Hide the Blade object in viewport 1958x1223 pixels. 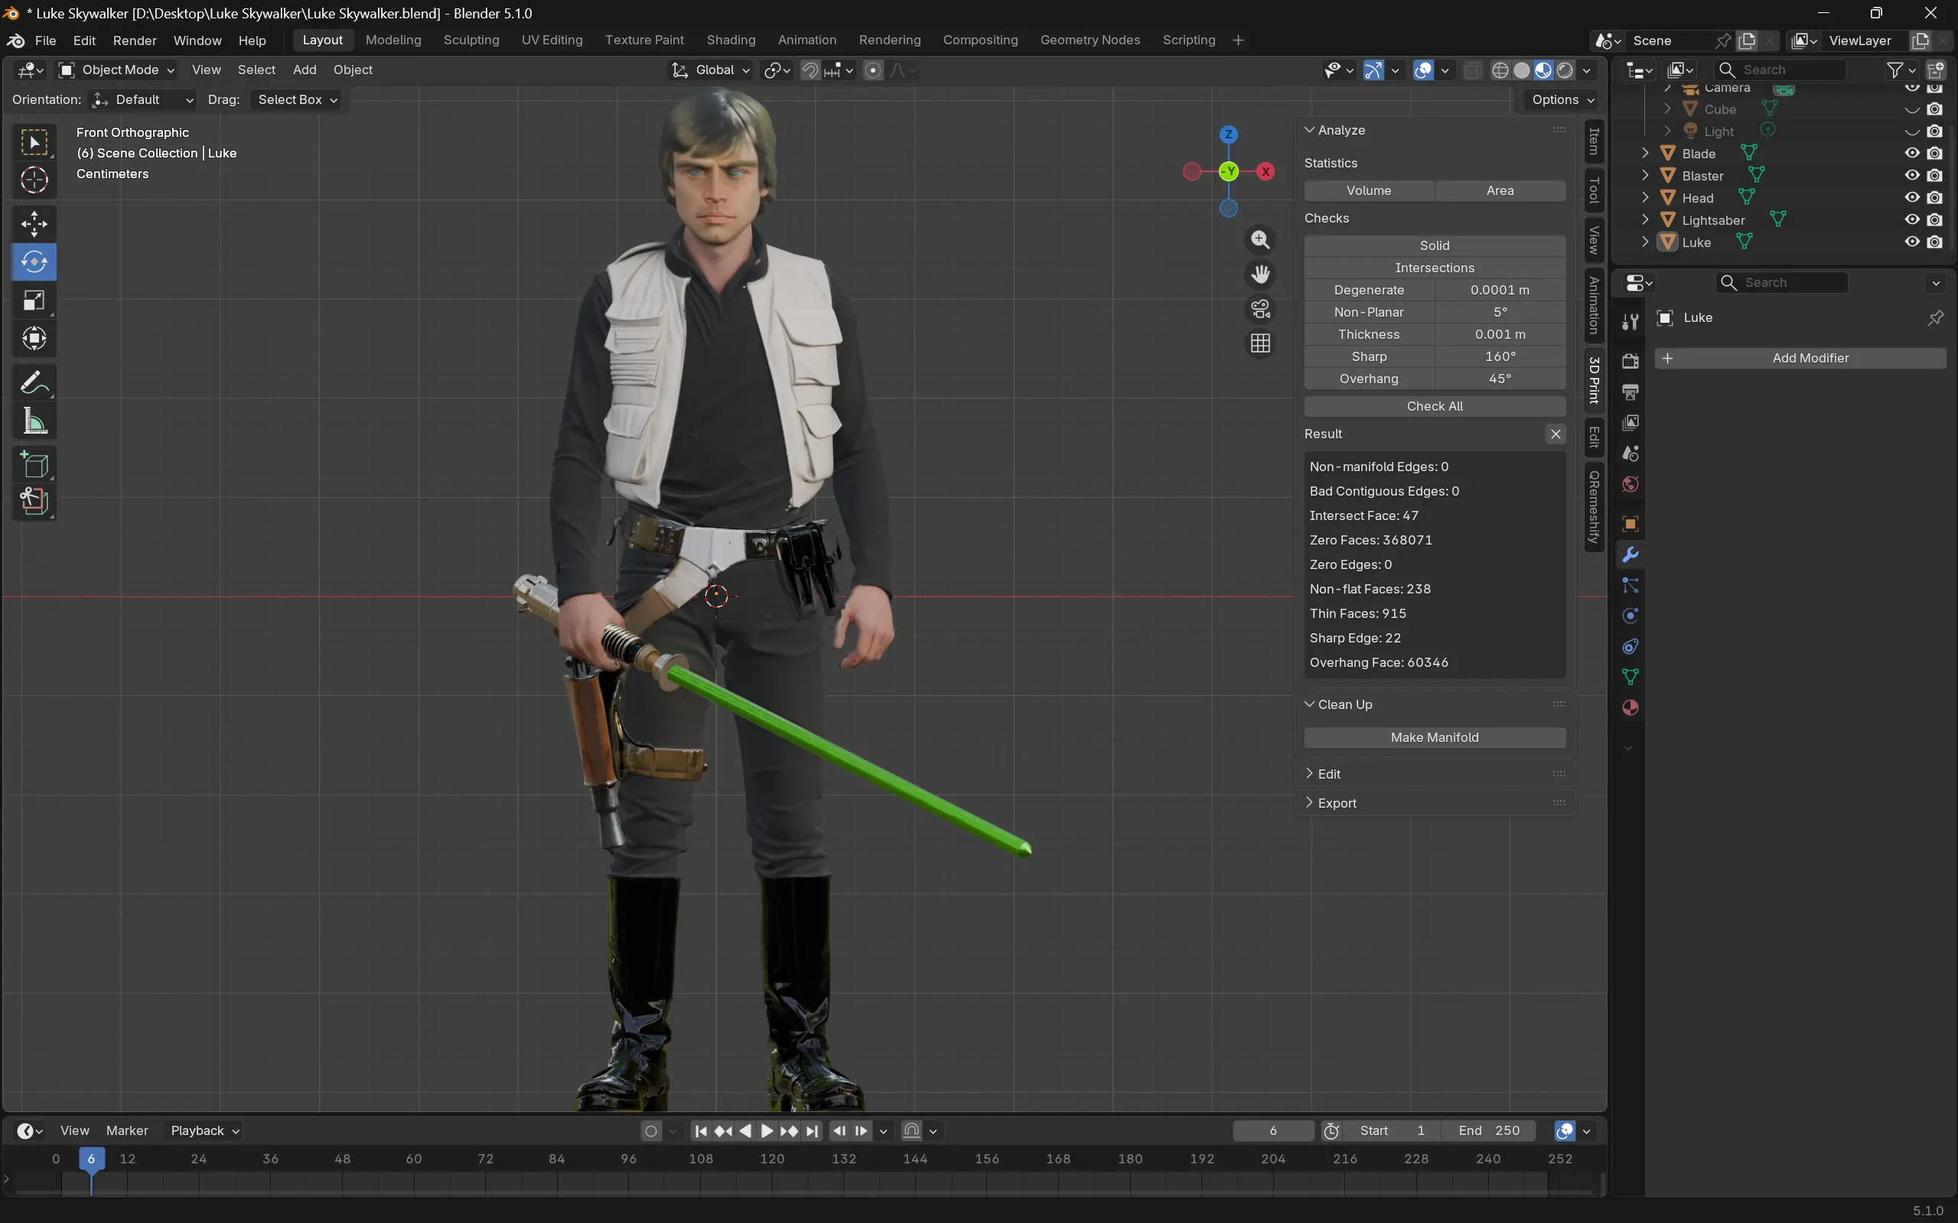coord(1911,153)
